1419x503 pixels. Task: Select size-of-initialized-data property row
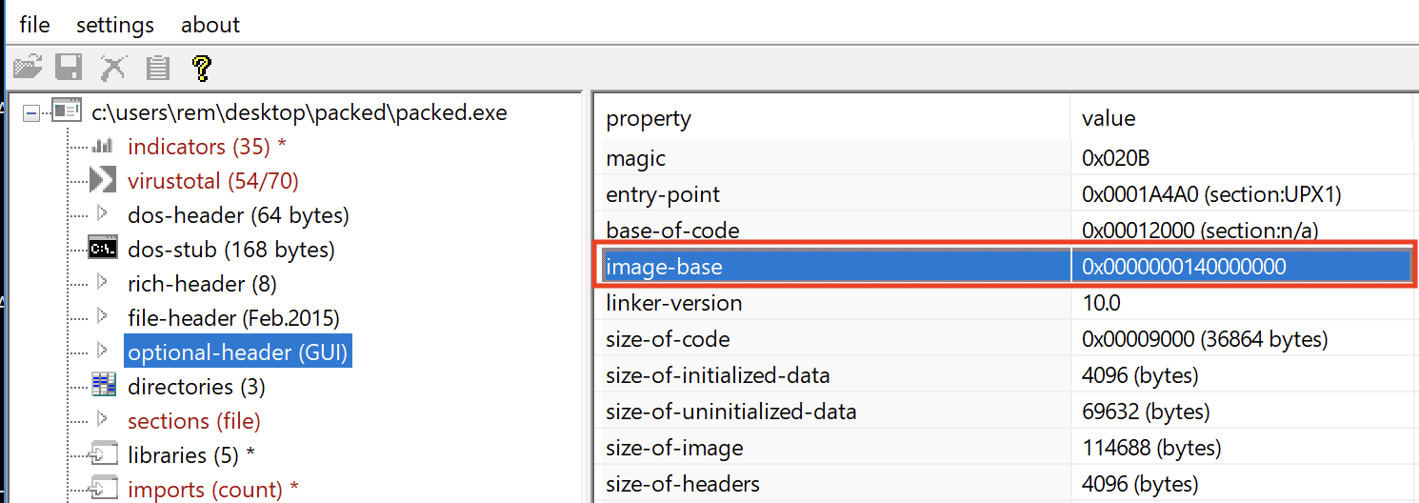coord(834,375)
